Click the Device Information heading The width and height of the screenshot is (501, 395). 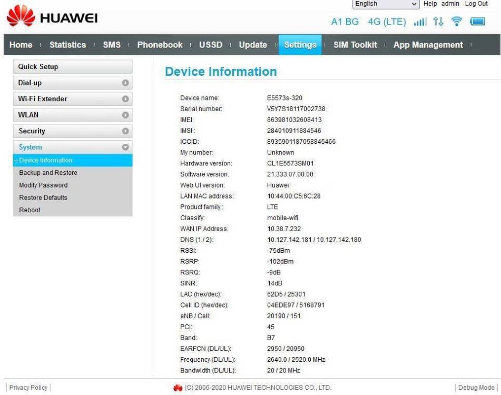(221, 72)
